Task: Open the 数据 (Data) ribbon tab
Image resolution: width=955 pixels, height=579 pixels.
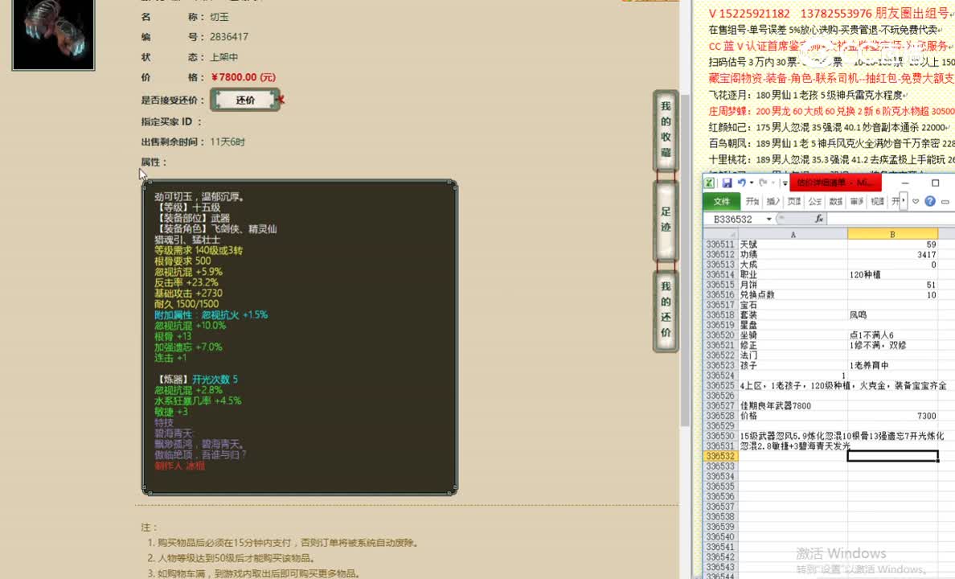Action: click(835, 201)
